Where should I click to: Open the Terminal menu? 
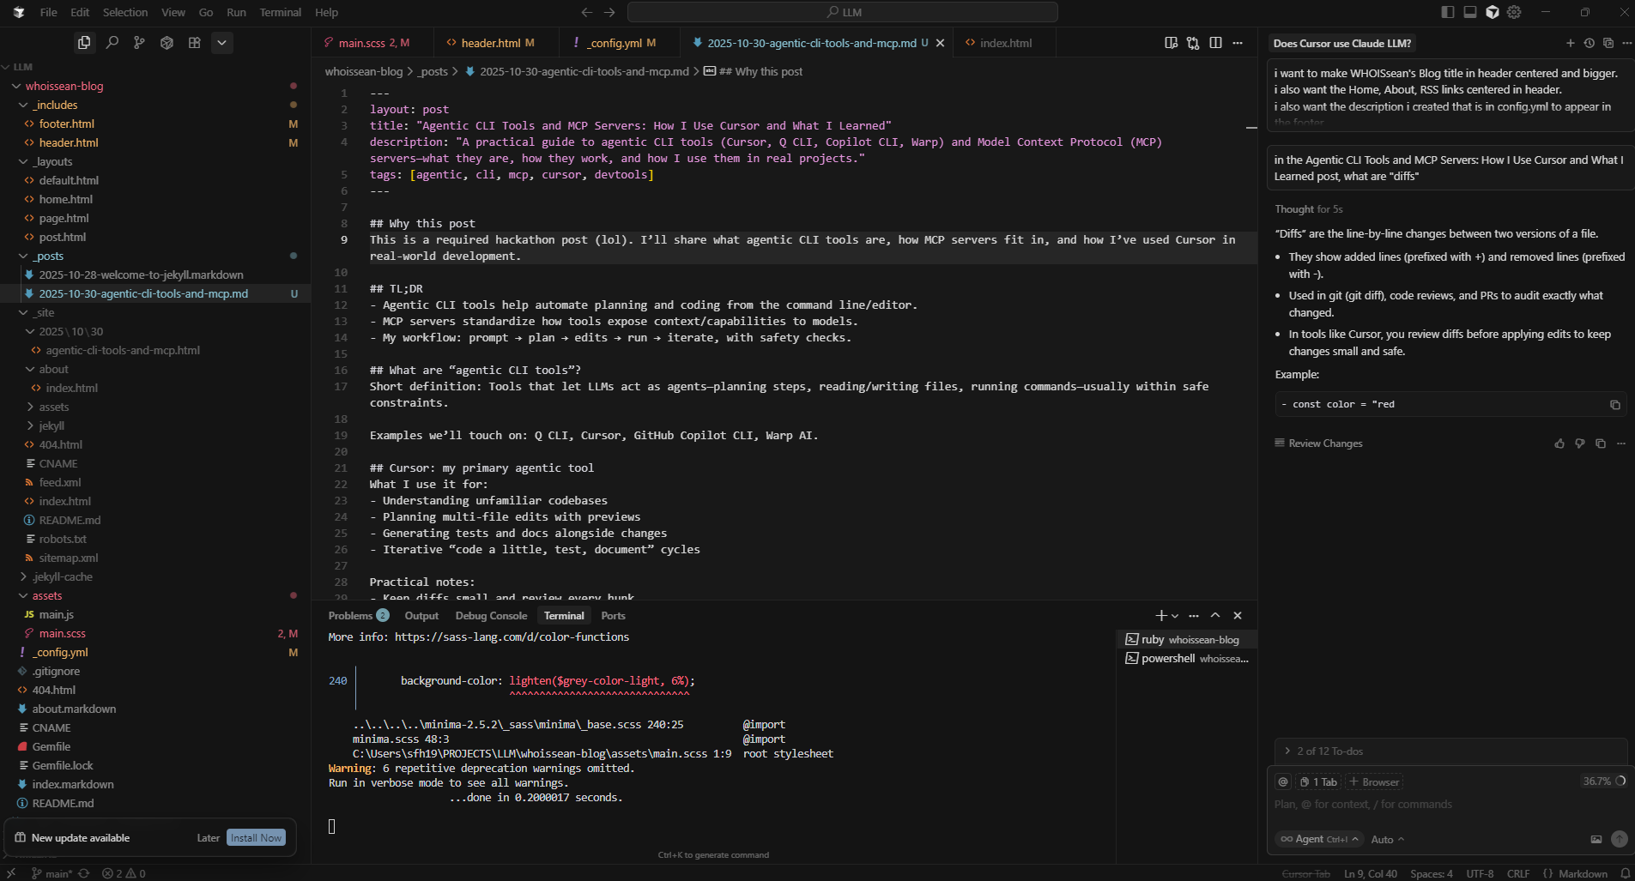tap(280, 12)
